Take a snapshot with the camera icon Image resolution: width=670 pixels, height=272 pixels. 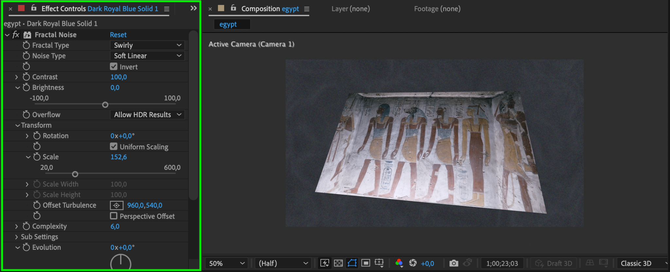(x=453, y=263)
